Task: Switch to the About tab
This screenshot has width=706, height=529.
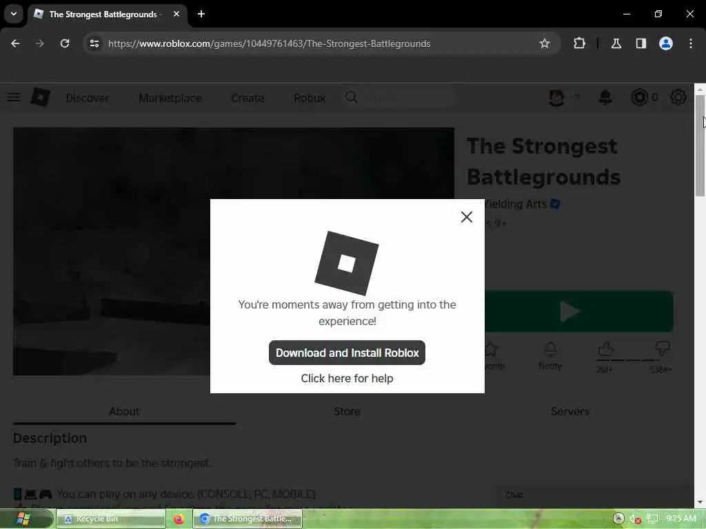Action: (124, 412)
